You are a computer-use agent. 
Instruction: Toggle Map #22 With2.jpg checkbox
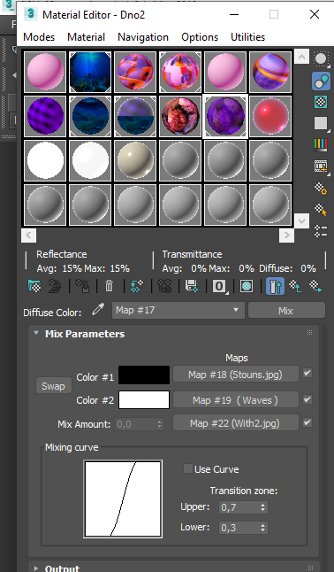click(307, 422)
